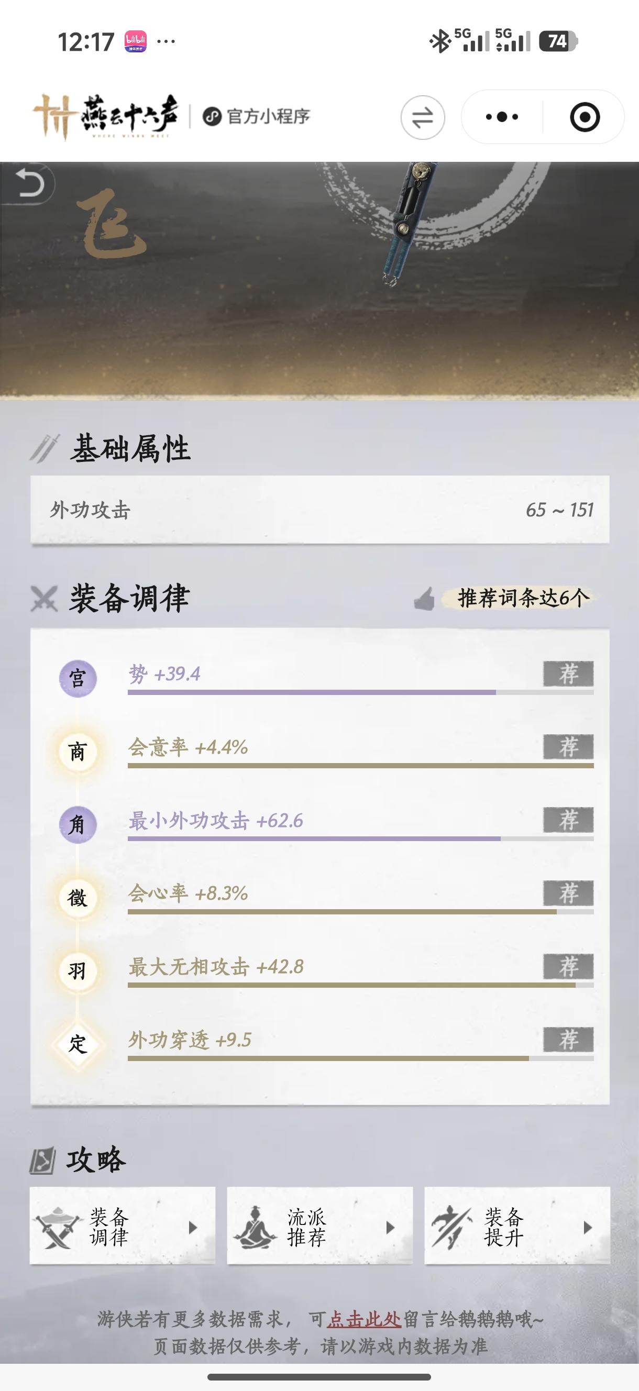The image size is (639, 1391).
Task: Tap the 荐 badge beside 会意率
Action: 568,747
